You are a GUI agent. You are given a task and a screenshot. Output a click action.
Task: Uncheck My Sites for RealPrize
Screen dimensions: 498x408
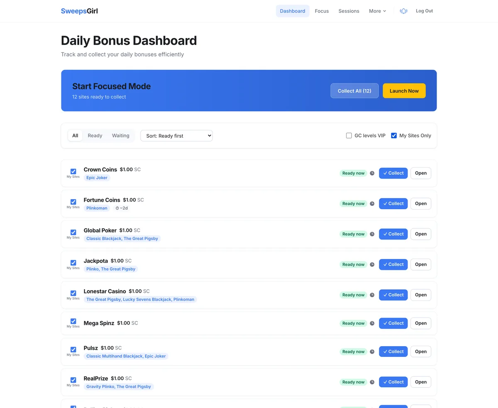[73, 380]
